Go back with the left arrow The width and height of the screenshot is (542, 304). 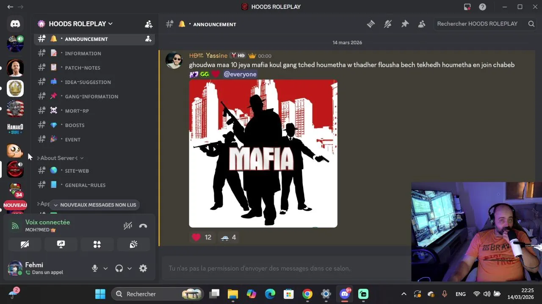[10, 7]
